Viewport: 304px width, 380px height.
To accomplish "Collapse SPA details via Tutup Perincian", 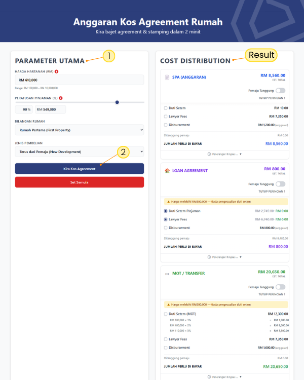I will point(272,98).
